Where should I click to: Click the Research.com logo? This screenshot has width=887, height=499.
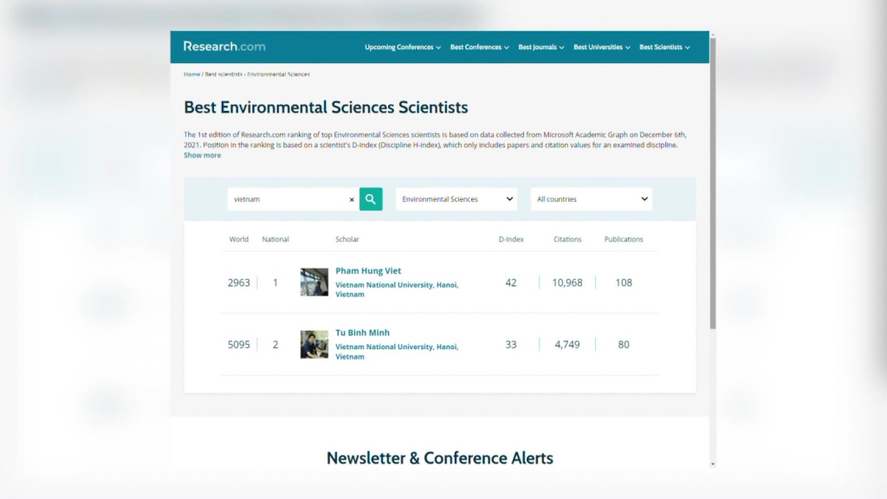[x=224, y=47]
